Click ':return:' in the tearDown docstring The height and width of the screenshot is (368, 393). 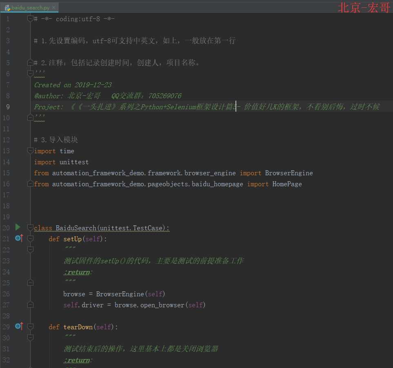pyautogui.click(x=78, y=360)
